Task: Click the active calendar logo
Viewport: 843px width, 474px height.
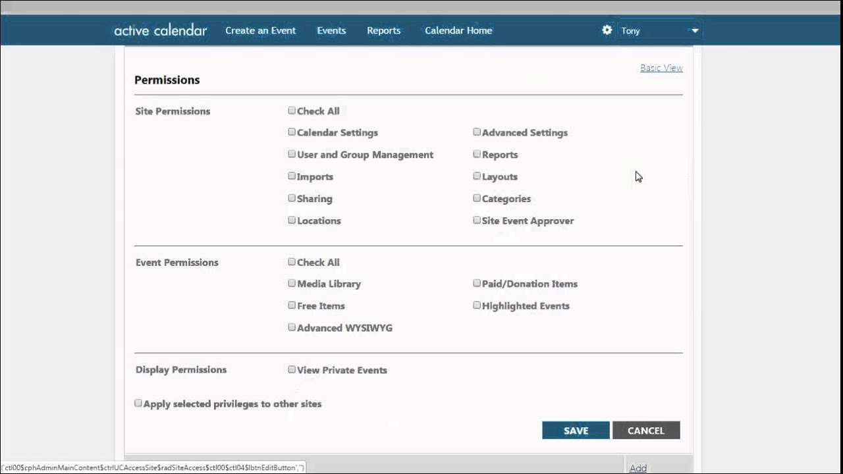Action: point(161,30)
